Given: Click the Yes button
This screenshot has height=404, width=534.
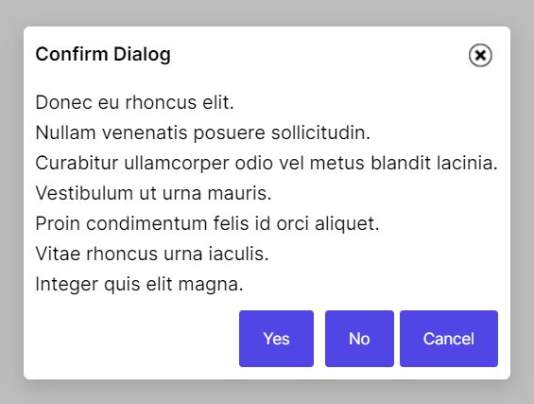Looking at the screenshot, I should [x=276, y=339].
